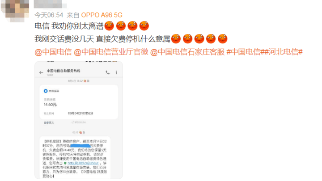Click first angry emoji after 离谱
322x181 pixels.
(109, 26)
